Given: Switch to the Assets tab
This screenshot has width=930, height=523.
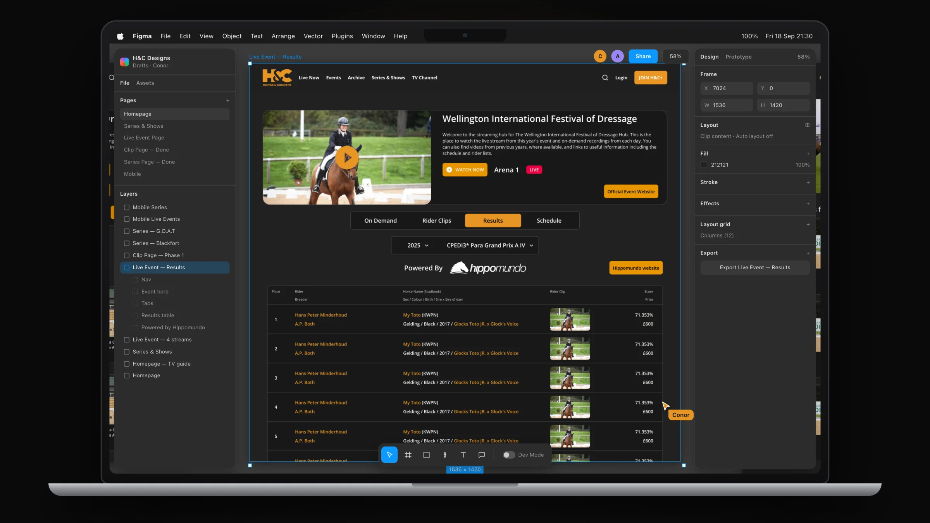Looking at the screenshot, I should [x=145, y=83].
